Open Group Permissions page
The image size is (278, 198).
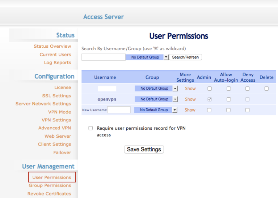[50, 185]
